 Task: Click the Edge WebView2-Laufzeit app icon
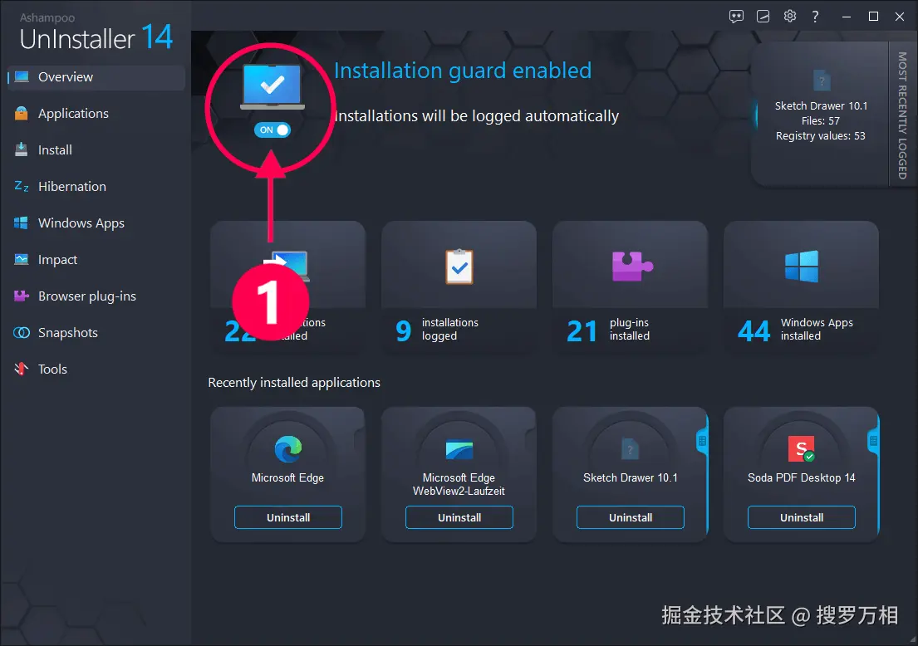(x=459, y=449)
